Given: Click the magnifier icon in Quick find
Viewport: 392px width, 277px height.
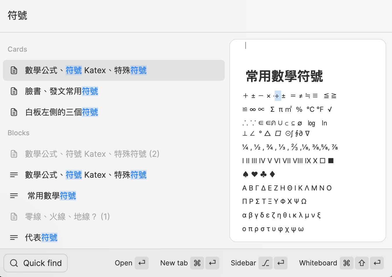Looking at the screenshot, I should coord(14,263).
